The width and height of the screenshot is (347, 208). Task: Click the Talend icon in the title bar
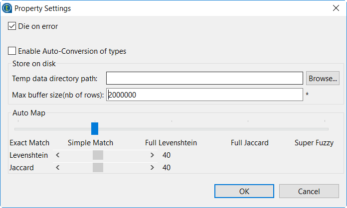(7, 8)
